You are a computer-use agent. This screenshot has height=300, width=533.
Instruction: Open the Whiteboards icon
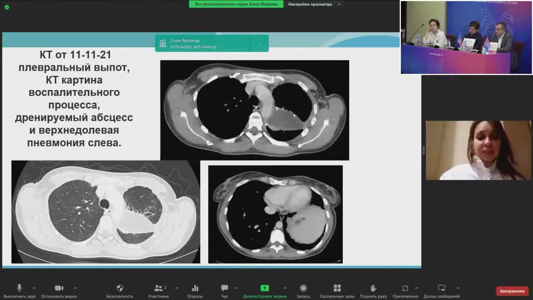441,288
